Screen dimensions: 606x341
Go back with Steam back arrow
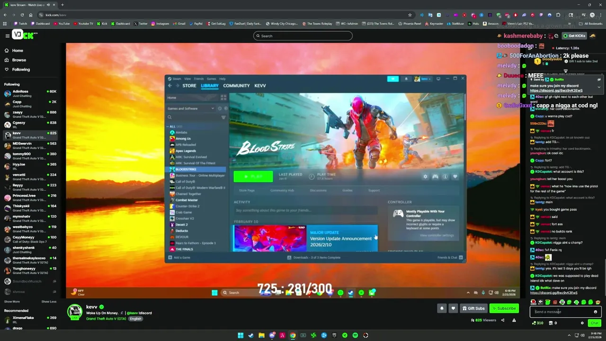170,86
